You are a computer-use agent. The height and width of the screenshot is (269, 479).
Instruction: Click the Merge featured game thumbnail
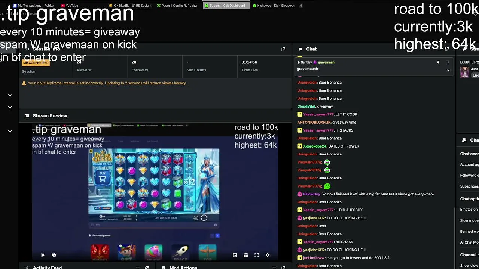click(153, 253)
